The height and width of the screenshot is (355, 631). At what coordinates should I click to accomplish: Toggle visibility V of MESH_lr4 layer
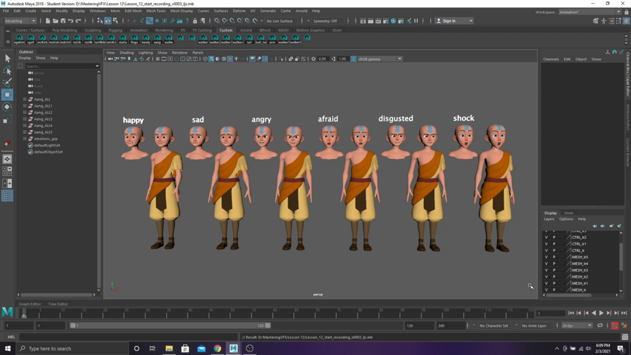pos(546,264)
